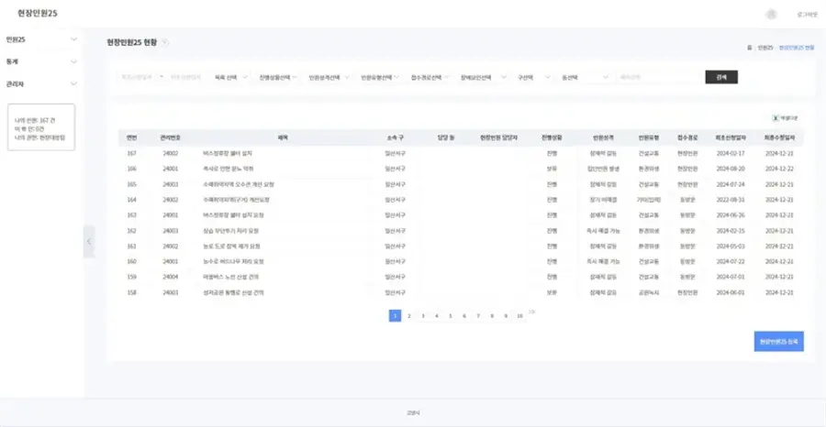Expand the 관리자 sidebar menu
The height and width of the screenshot is (427, 826).
pos(41,83)
